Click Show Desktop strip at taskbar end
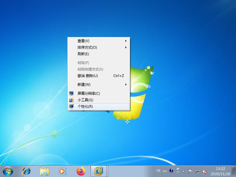The width and height of the screenshot is (236, 177). click(234, 171)
